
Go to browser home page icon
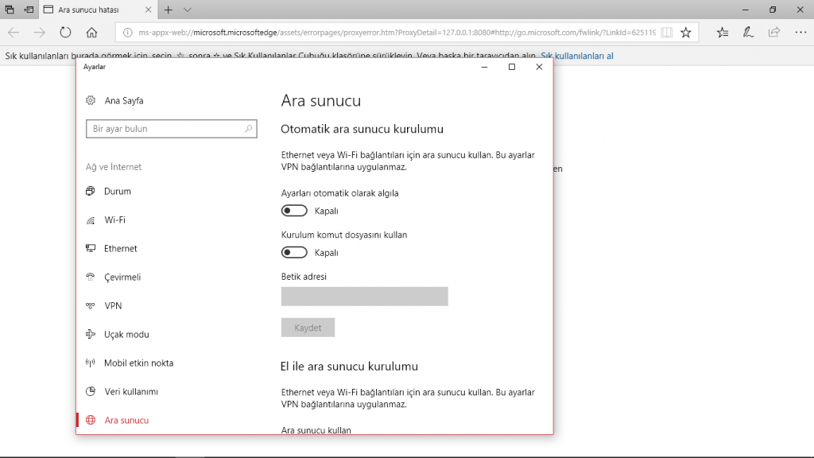(x=91, y=33)
